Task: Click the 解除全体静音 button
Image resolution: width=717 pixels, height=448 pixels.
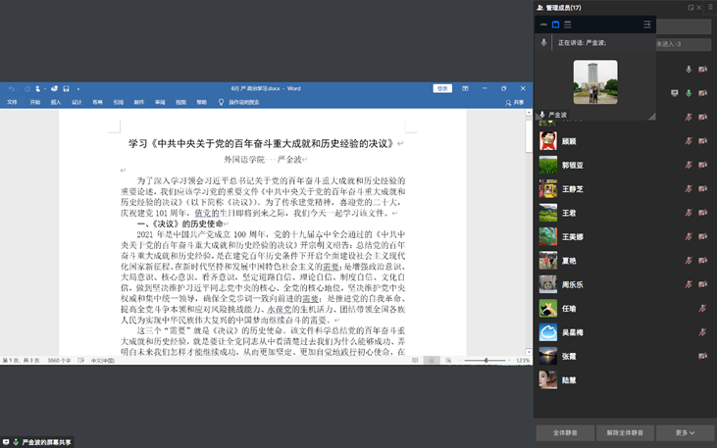Action: [x=625, y=433]
